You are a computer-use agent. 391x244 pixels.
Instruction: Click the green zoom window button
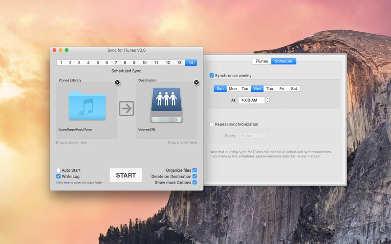pyautogui.click(x=66, y=50)
